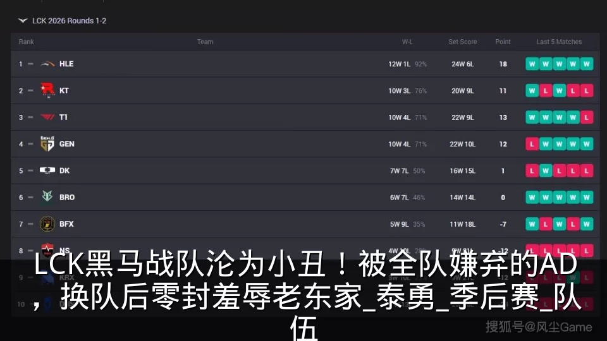The height and width of the screenshot is (341, 607).
Task: Open the T1 team name
Action: coord(63,117)
